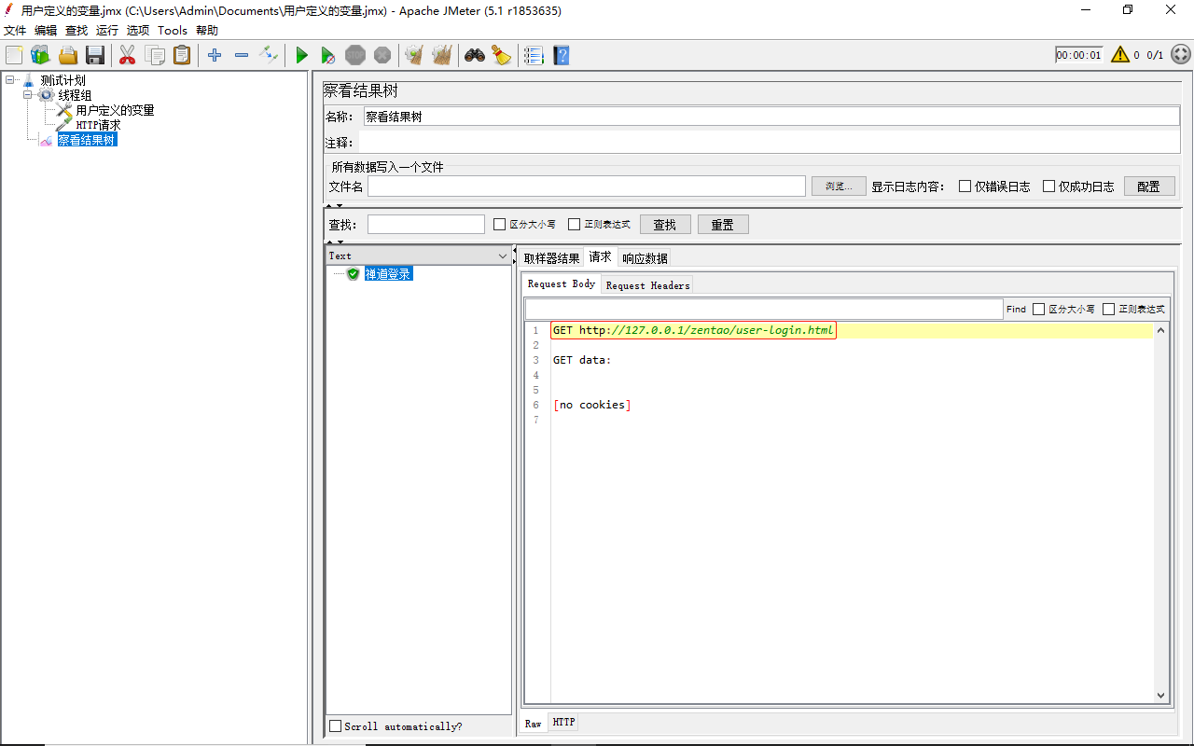The width and height of the screenshot is (1194, 746).
Task: Enable 区分大小写 checkbox beside 查找 field
Action: click(500, 225)
